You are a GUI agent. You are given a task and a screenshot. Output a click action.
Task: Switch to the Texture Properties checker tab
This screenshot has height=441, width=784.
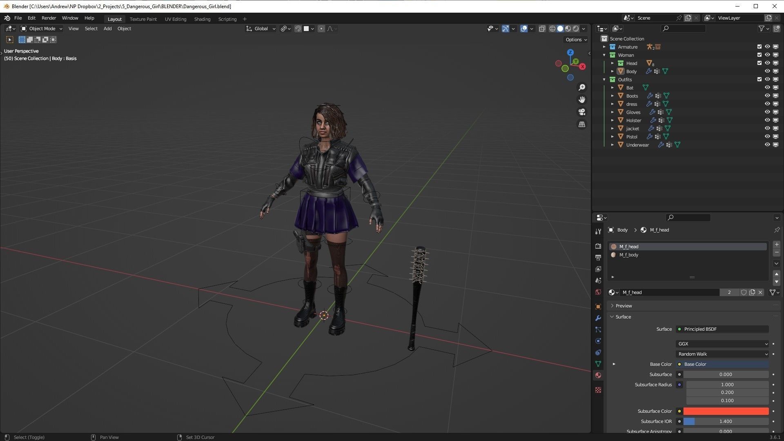point(598,390)
